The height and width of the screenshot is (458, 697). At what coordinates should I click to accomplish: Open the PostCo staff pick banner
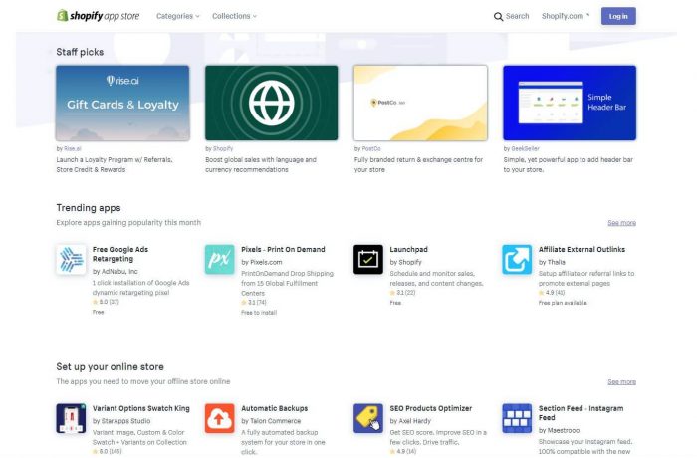click(x=420, y=103)
